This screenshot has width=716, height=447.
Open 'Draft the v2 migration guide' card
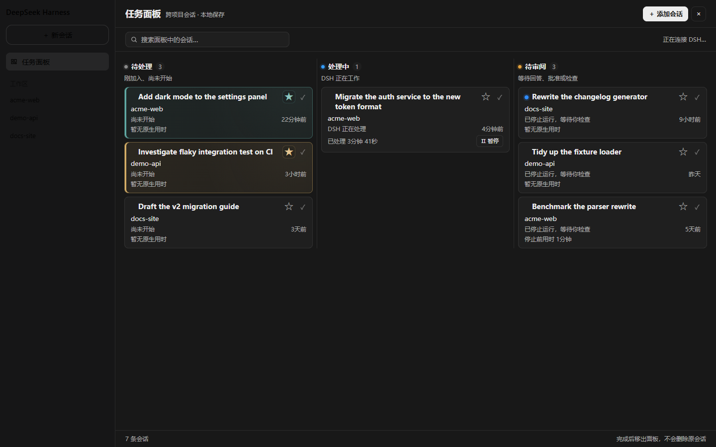[218, 223]
